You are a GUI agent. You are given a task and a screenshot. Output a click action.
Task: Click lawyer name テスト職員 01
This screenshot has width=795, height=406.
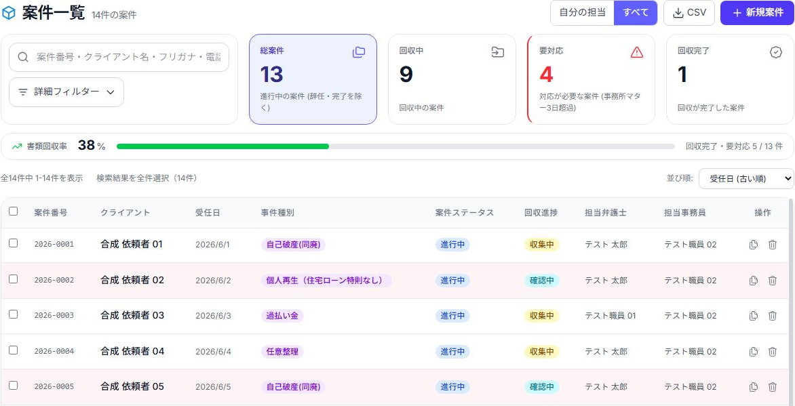point(610,316)
